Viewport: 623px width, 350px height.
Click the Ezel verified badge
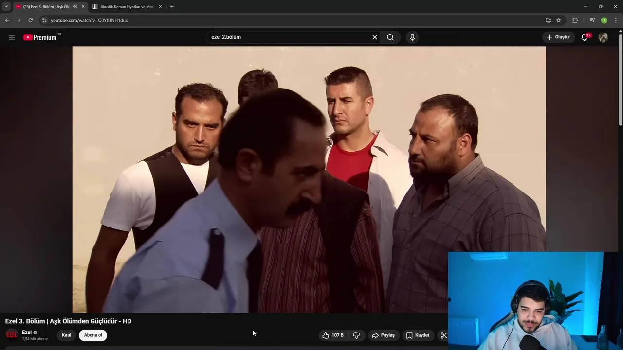pyautogui.click(x=35, y=332)
